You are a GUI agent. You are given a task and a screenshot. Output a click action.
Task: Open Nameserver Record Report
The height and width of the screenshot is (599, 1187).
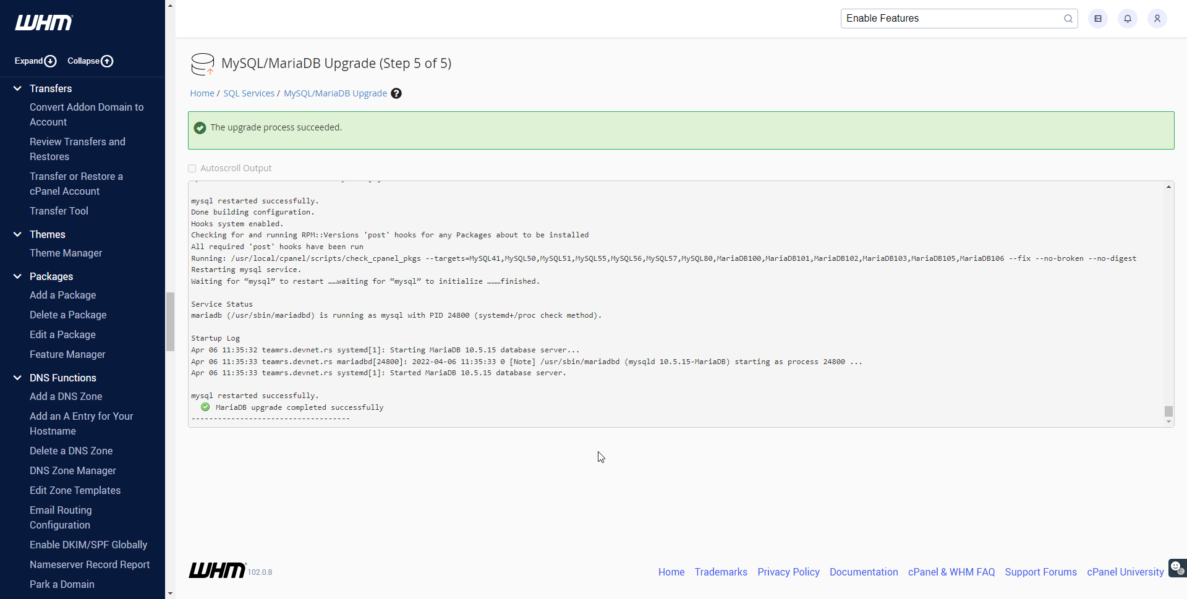point(90,564)
